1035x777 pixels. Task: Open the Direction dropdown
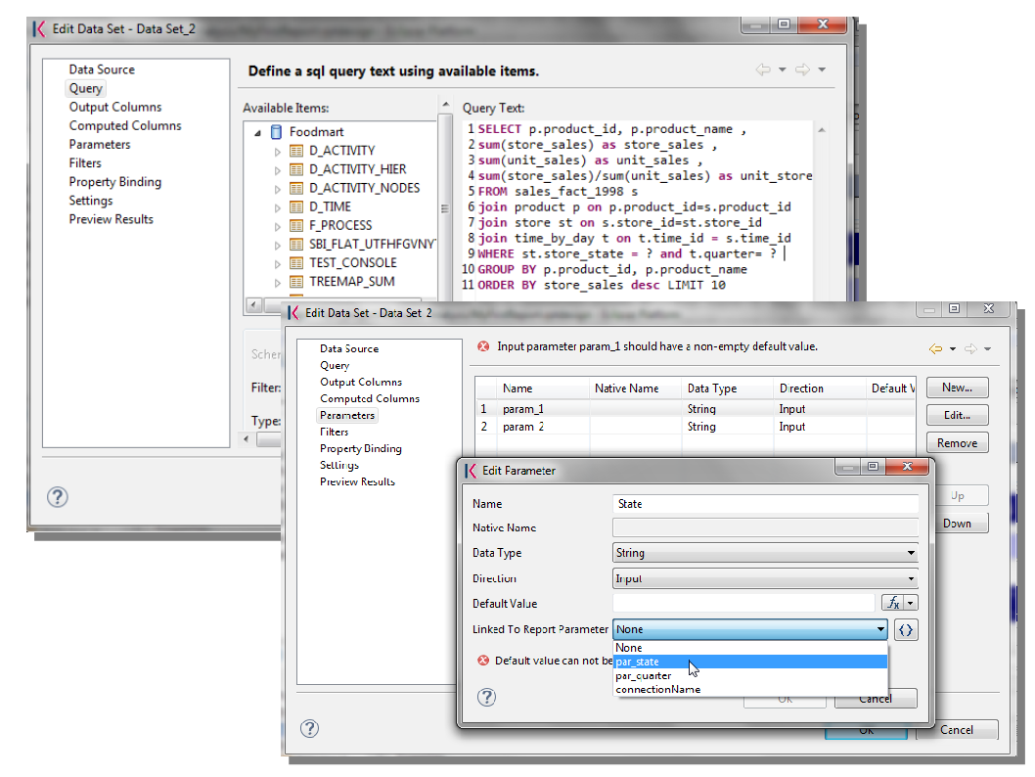click(765, 578)
